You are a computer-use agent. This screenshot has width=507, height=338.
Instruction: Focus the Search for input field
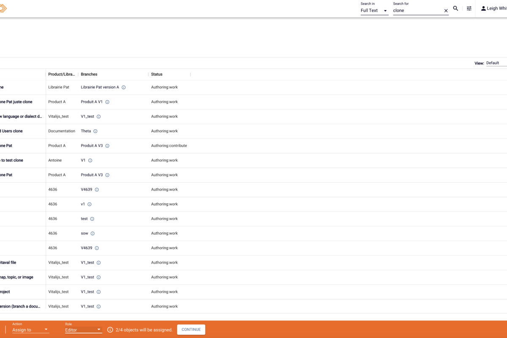[417, 11]
